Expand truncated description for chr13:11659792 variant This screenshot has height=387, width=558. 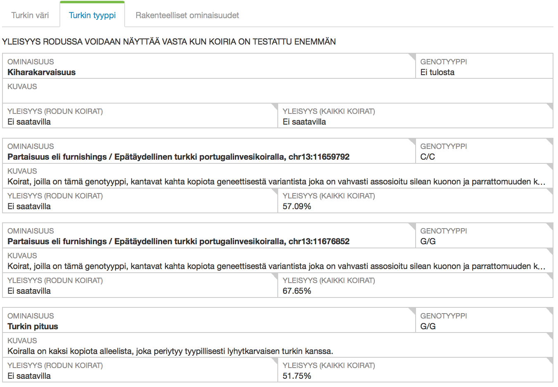(550, 166)
